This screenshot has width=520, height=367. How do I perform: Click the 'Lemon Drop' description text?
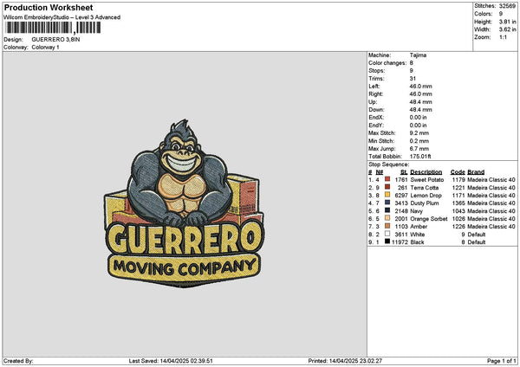[426, 196]
